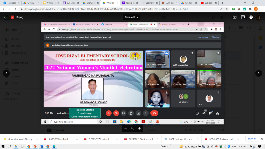The height and width of the screenshot is (149, 265).
Task: Expand the Desktop toolbar chevron on taskbar
Action: point(170,145)
